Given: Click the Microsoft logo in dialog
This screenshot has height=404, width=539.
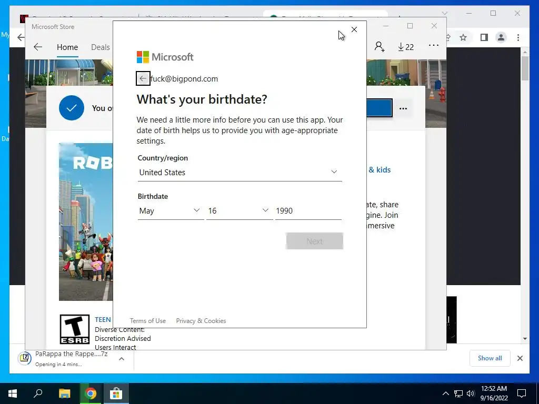Looking at the screenshot, I should click(165, 57).
